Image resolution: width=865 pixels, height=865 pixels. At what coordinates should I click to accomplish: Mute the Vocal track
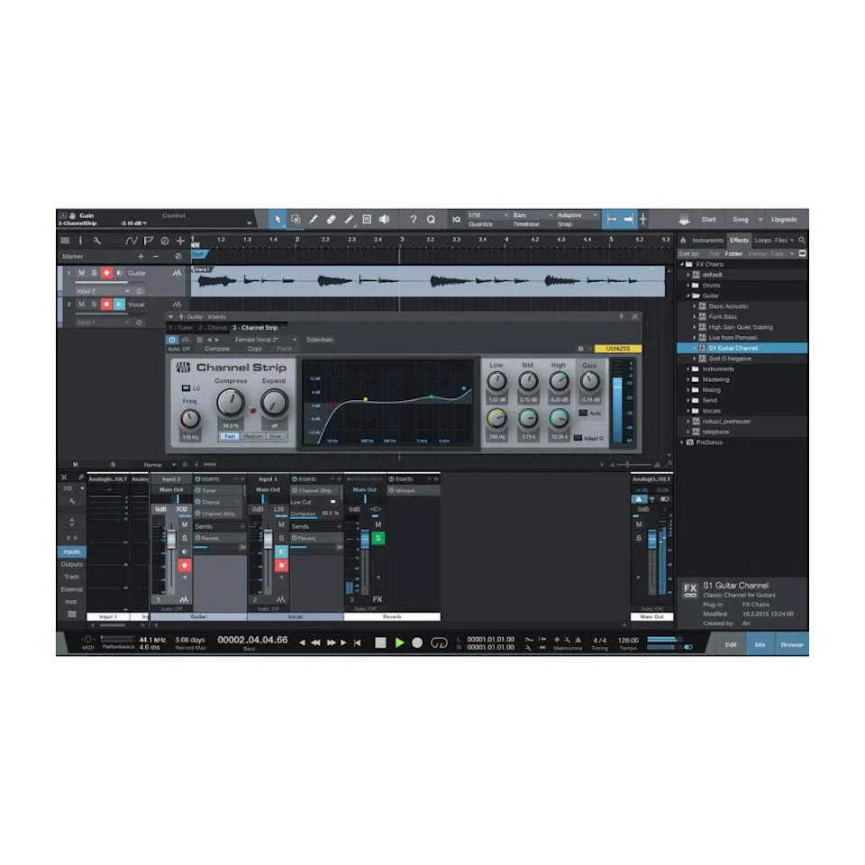pos(81,305)
